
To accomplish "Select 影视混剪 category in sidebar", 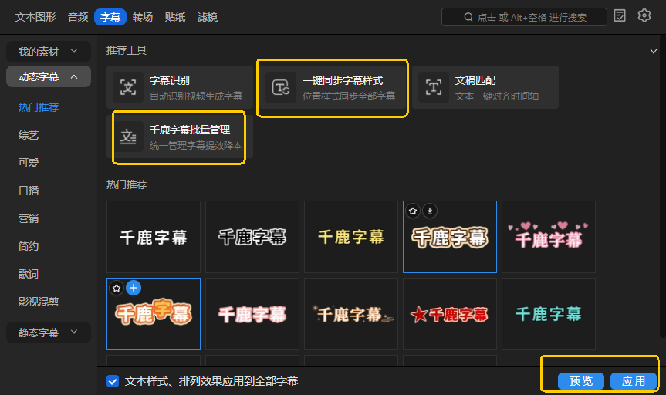I will click(39, 302).
